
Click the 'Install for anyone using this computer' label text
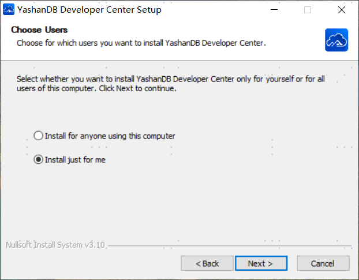(x=110, y=136)
